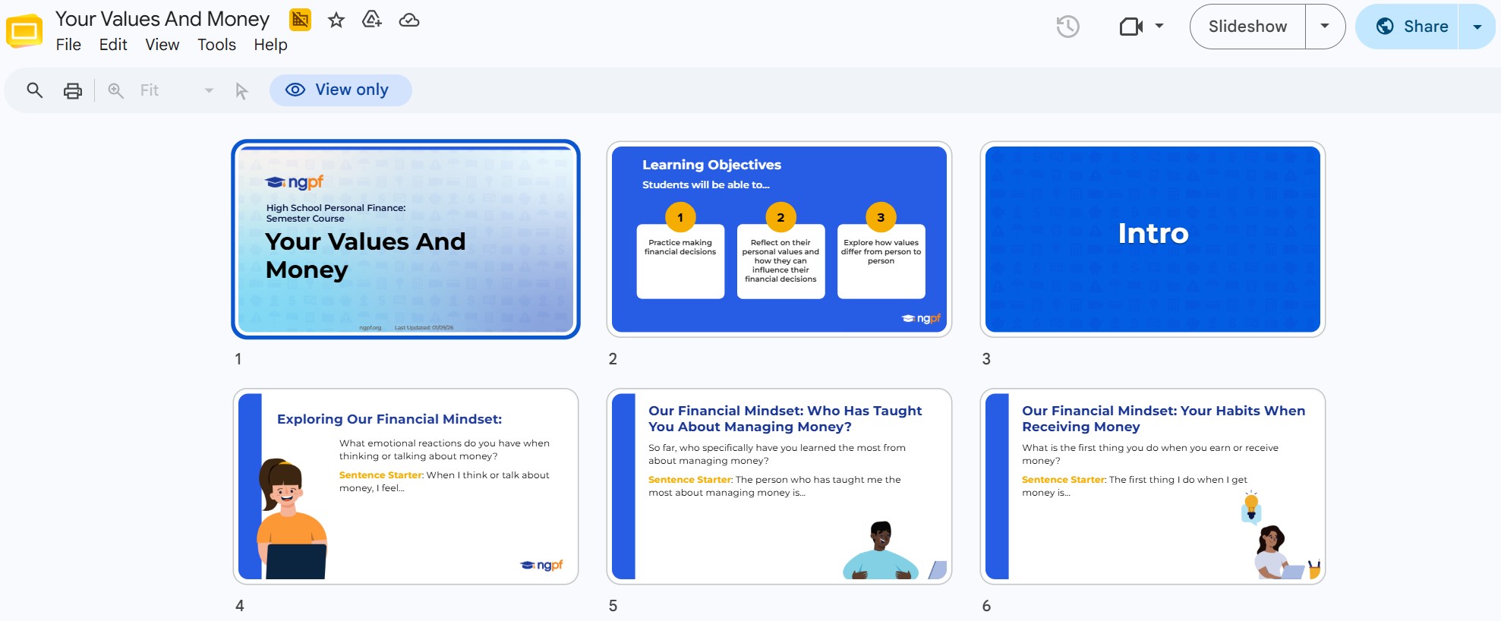Click the slides add-on icon beside title
1501x621 pixels.
click(x=301, y=20)
